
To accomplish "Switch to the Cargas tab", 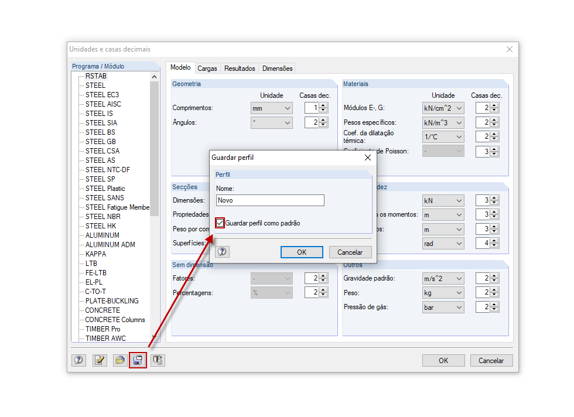I will (x=207, y=69).
